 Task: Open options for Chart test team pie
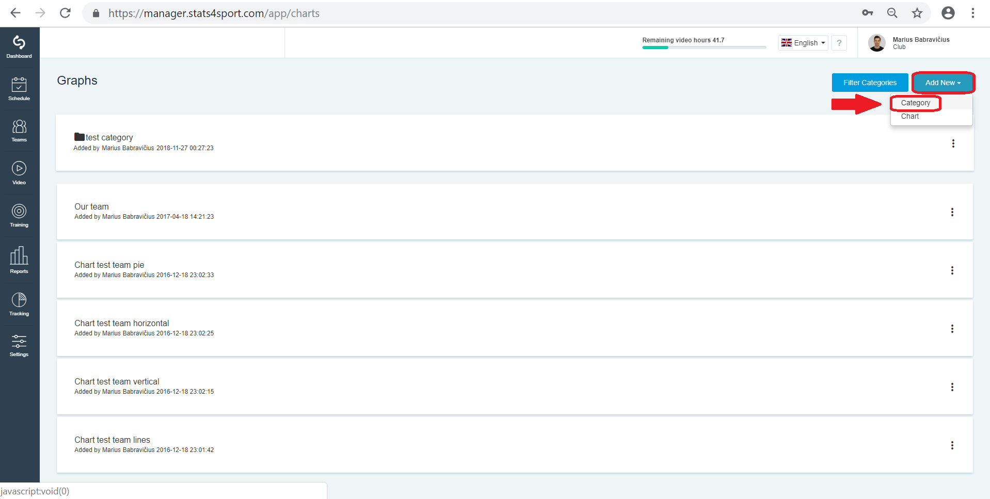(952, 270)
